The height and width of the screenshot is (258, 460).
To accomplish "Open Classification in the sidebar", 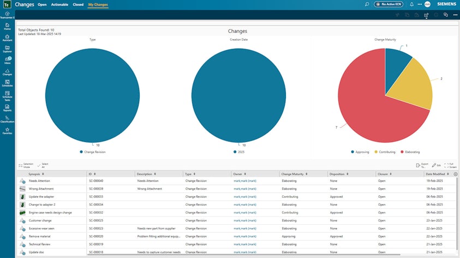I will tap(7, 119).
